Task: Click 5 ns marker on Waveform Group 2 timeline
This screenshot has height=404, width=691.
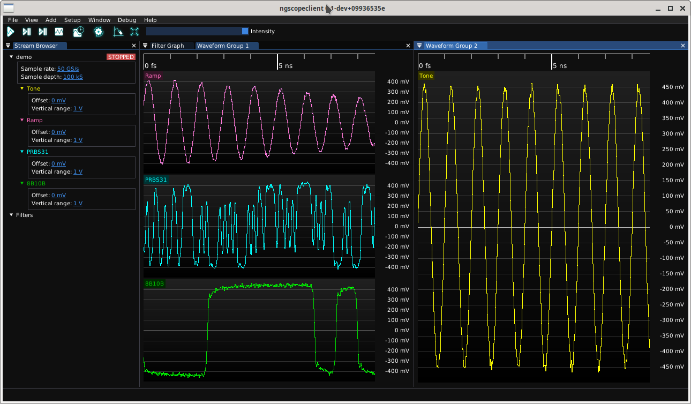Action: [x=560, y=66]
